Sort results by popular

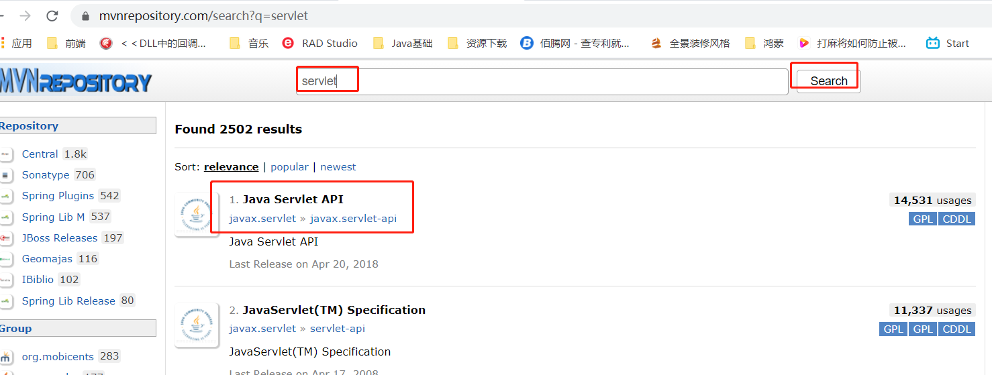[289, 167]
